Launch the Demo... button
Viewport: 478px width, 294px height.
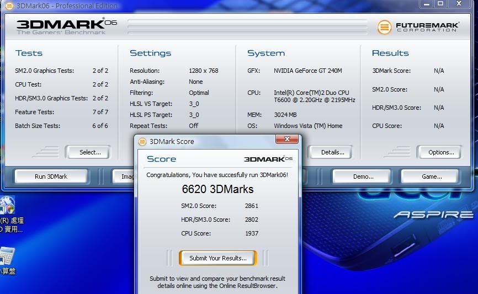(x=363, y=177)
